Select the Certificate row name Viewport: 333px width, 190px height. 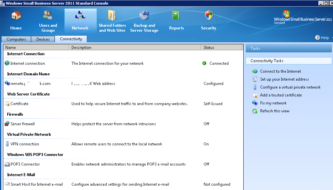(x=20, y=104)
